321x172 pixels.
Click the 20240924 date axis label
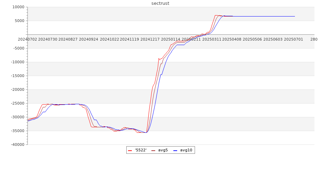[x=89, y=39]
